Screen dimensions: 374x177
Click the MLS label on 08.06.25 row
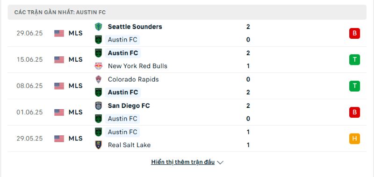(x=76, y=86)
